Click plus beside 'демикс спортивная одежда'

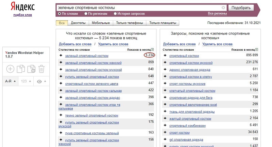click(165, 69)
